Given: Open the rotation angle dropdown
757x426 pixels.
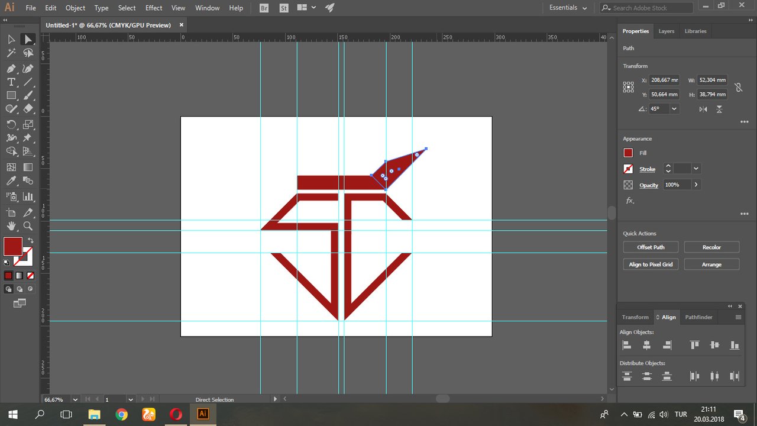Looking at the screenshot, I should 674,109.
